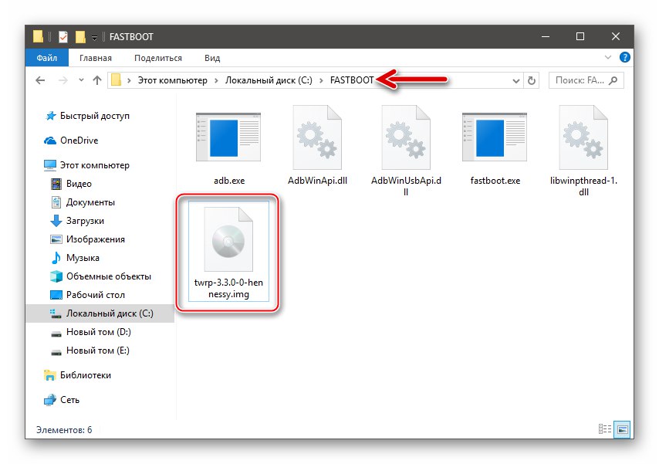Viewport: 659px width, 464px height.
Task: Click Локальный диск (C:) in breadcrumb
Action: coord(269,80)
